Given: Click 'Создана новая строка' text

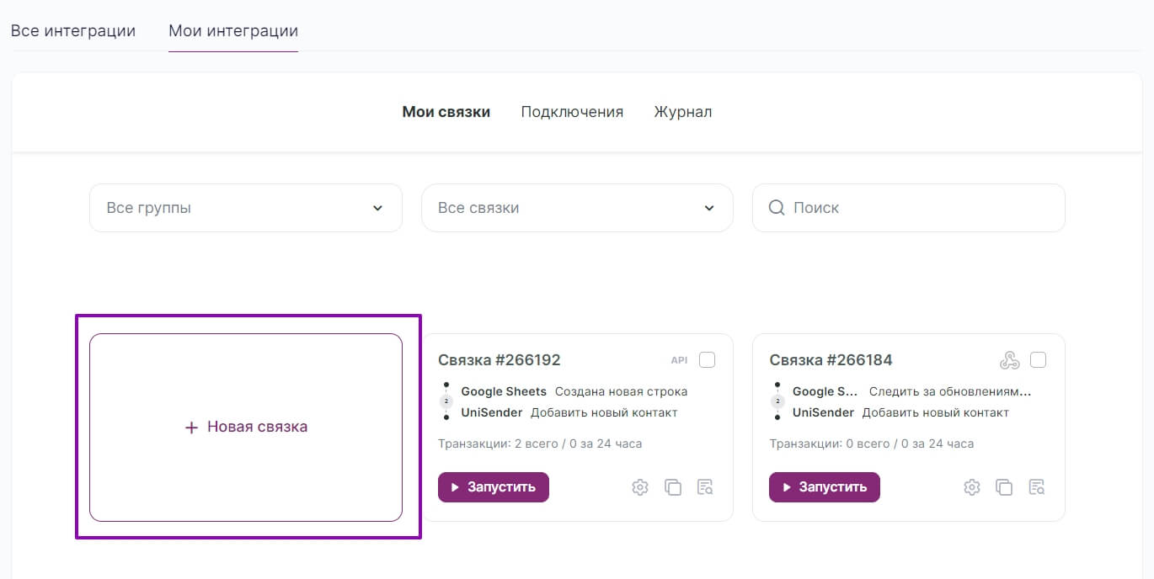Looking at the screenshot, I should 621,391.
